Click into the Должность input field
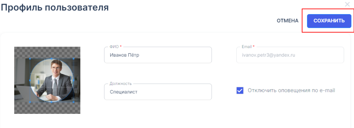Image resolution: width=354 pixels, height=128 pixels. (158, 92)
